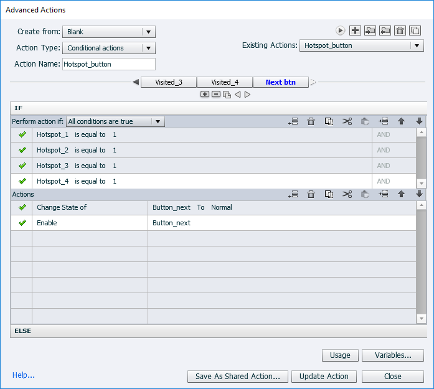Click Save As Shared Action...
This screenshot has width=434, height=389.
tap(238, 377)
